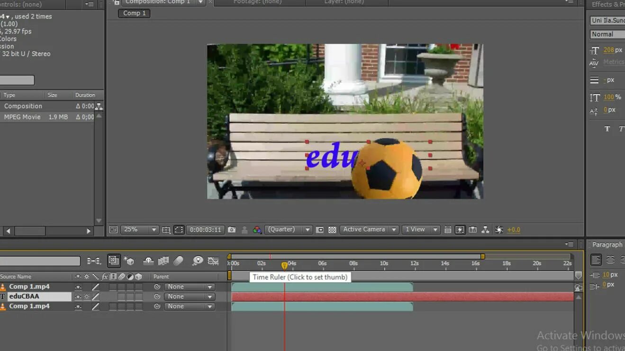The height and width of the screenshot is (351, 625).
Task: Open the zoom level dropdown showing 25%
Action: (139, 229)
